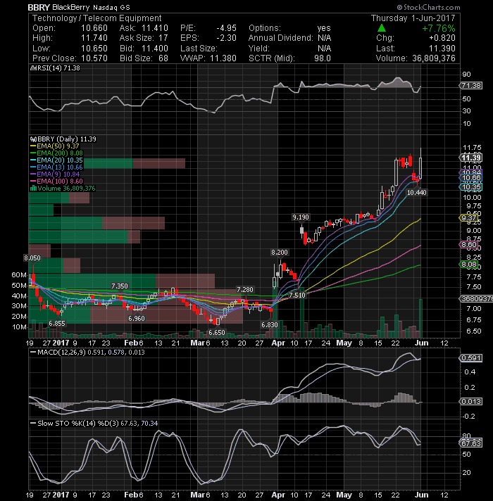493x501 pixels.
Task: Click the 10.440 price annotation
Action: click(x=417, y=192)
